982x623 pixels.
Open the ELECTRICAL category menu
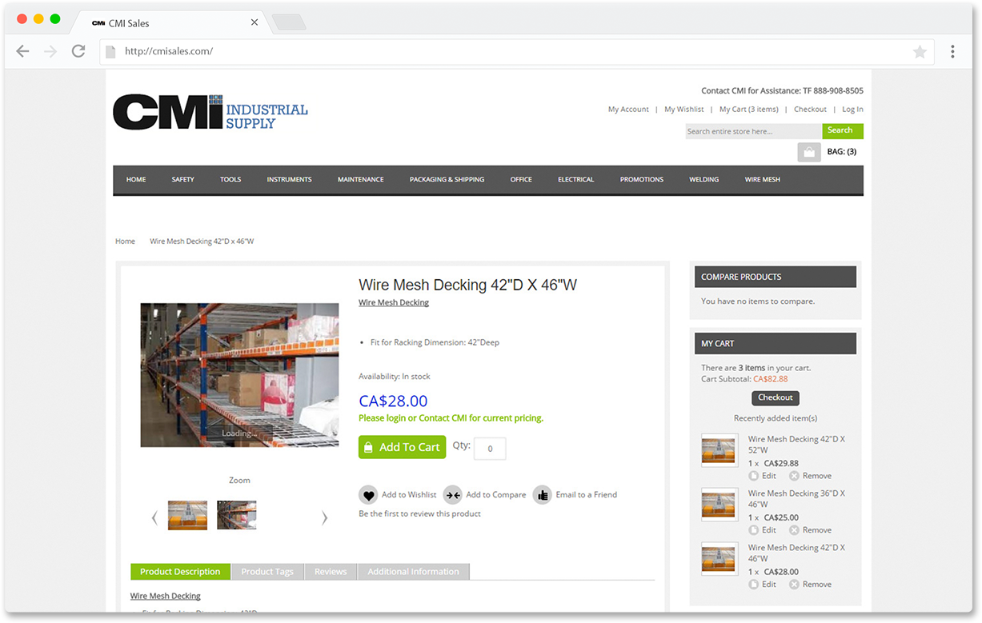576,180
